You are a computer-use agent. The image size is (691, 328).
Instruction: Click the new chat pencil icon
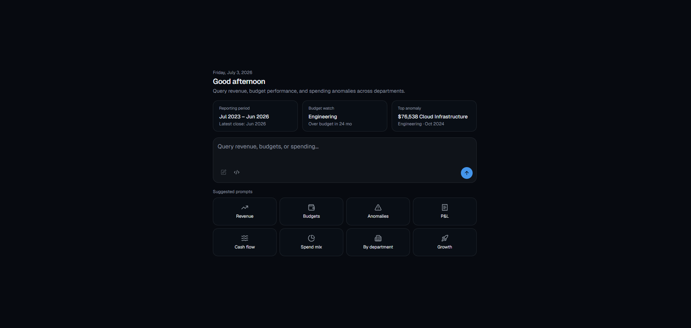[x=223, y=172]
